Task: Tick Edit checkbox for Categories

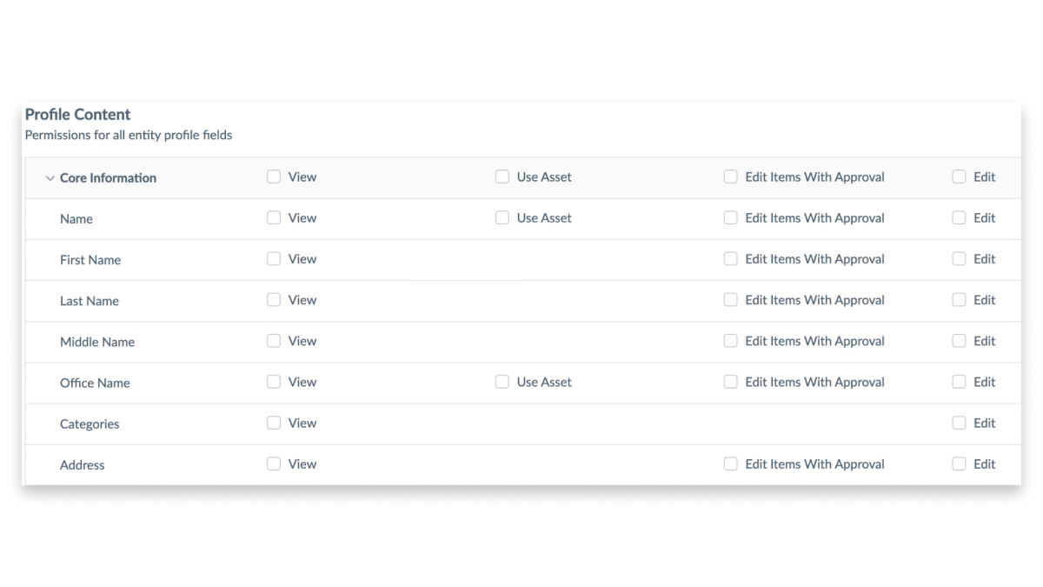Action: pyautogui.click(x=960, y=423)
